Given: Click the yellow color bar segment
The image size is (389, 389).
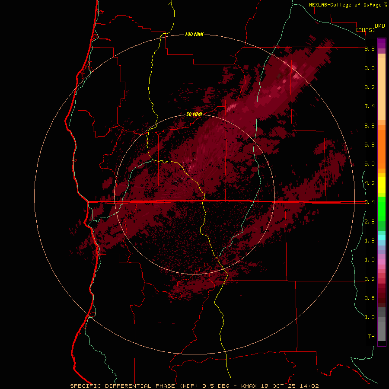Looking at the screenshot, I should click(382, 185).
